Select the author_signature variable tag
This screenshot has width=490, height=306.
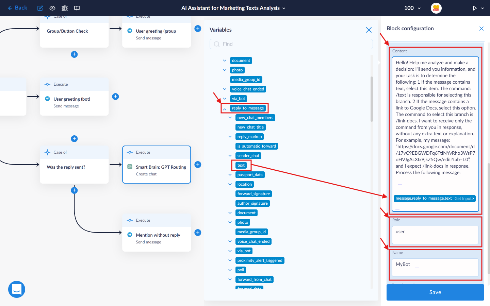(252, 203)
